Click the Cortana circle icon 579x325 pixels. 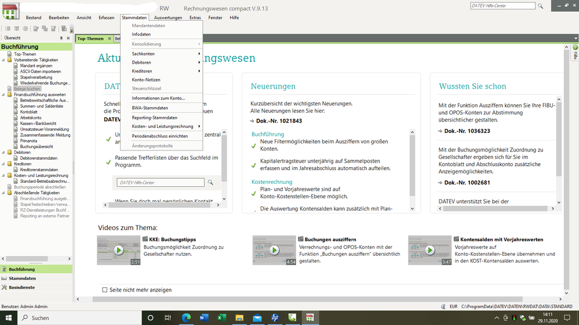150,317
